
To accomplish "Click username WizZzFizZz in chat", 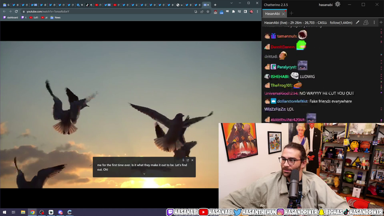I will tap(275, 109).
